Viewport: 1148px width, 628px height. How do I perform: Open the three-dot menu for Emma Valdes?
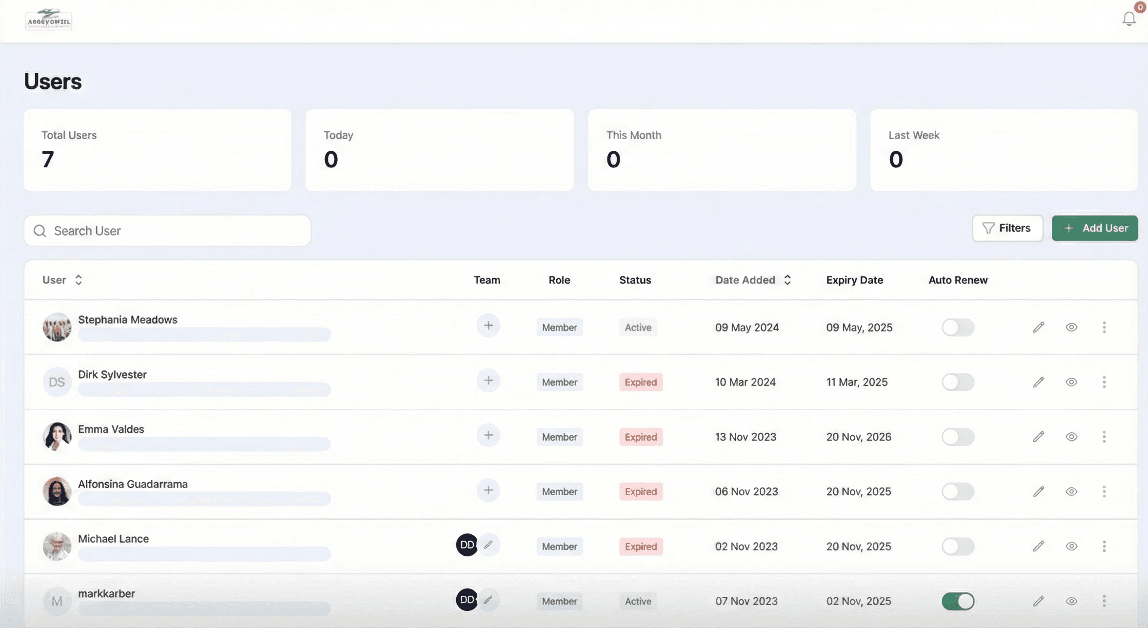click(x=1104, y=437)
